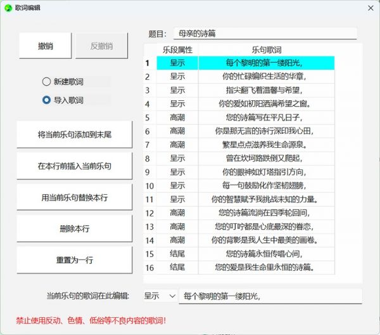The height and width of the screenshot is (335, 380).
Task: Click row number 12 header
Action: [150, 213]
